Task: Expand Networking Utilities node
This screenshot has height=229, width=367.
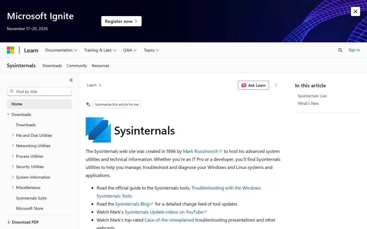Action: tap(13, 145)
